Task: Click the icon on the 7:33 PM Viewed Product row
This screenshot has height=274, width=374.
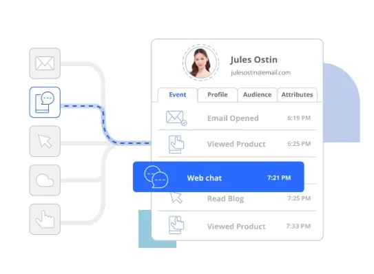Action: pos(176,225)
